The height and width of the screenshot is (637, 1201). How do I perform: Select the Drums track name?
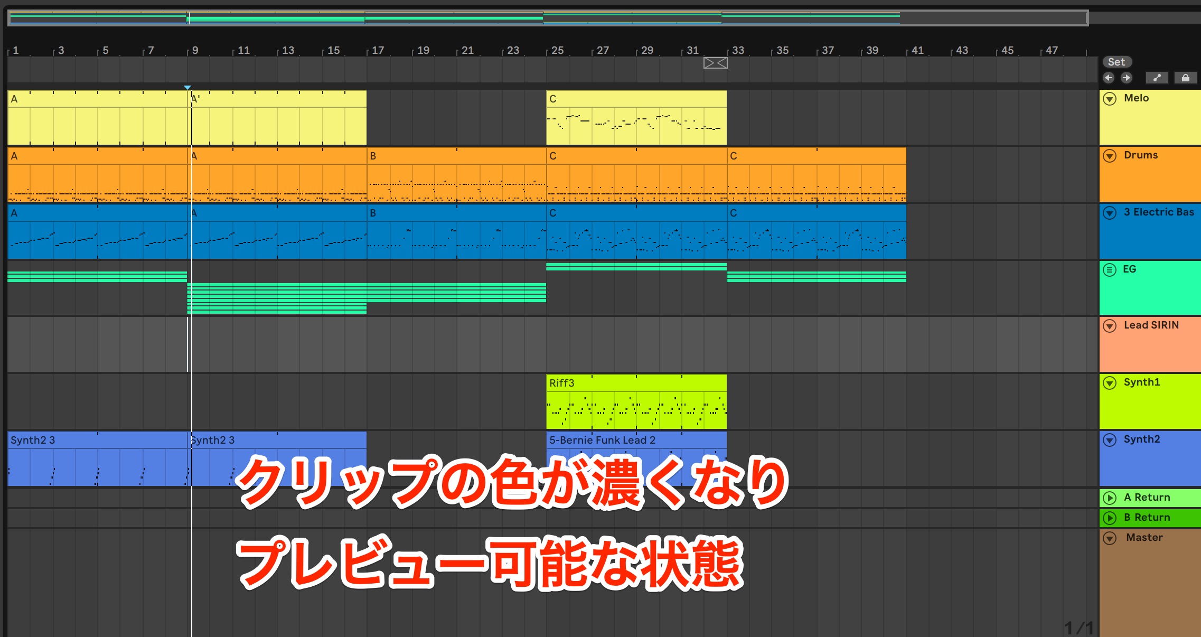coord(1141,155)
